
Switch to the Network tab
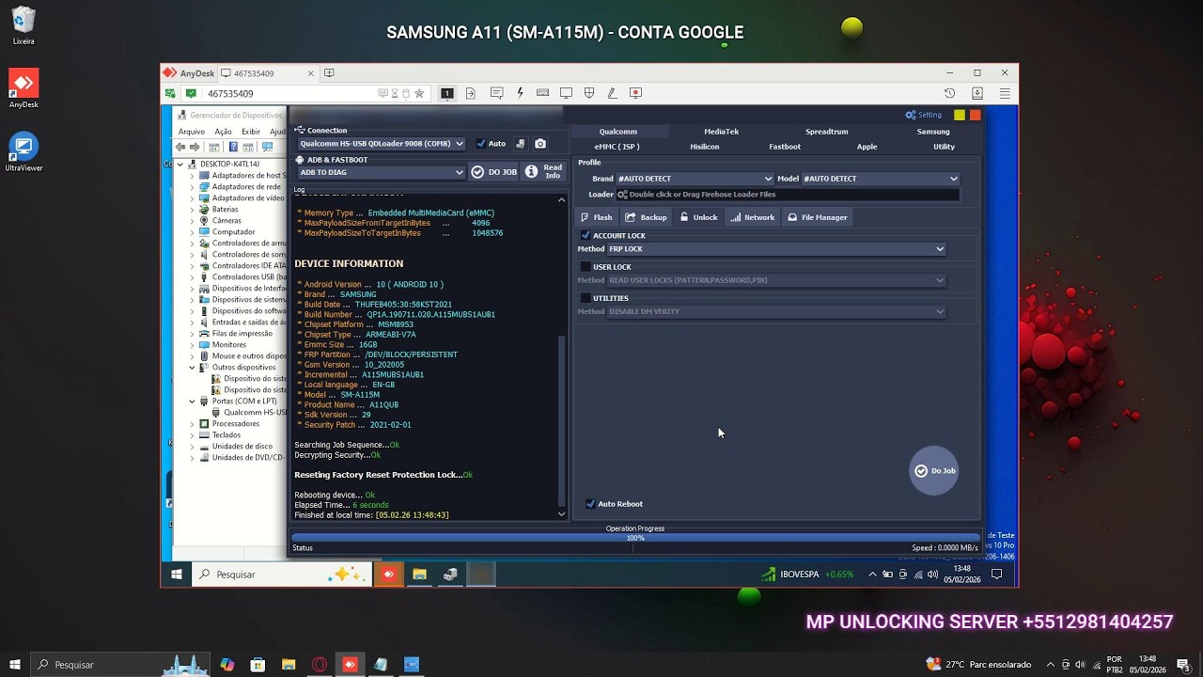[x=753, y=217]
